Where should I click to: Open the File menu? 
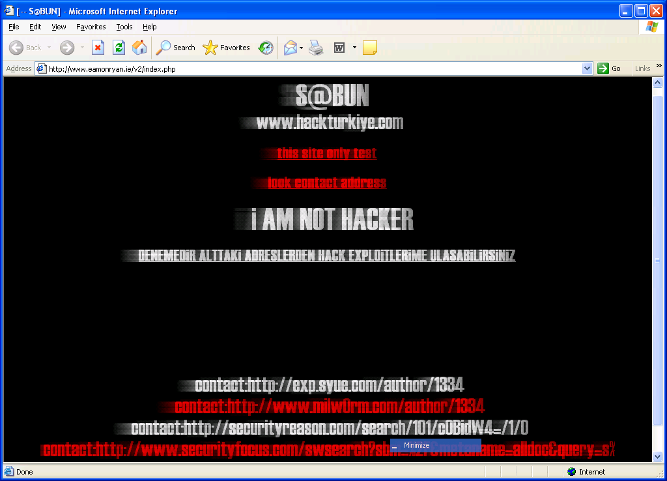14,27
